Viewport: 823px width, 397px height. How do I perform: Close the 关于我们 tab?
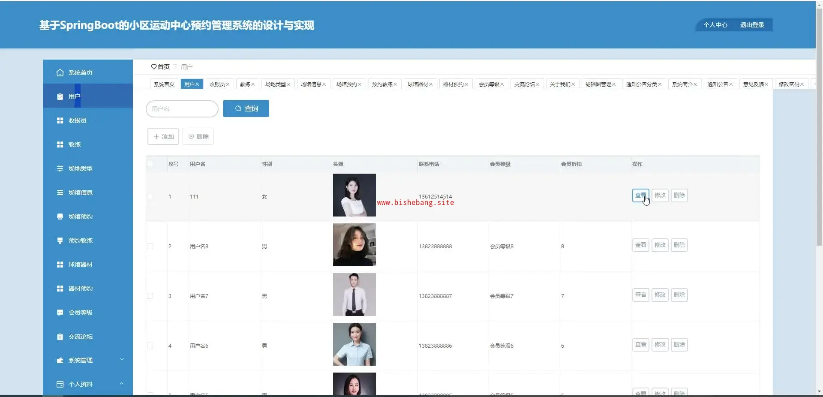(573, 84)
